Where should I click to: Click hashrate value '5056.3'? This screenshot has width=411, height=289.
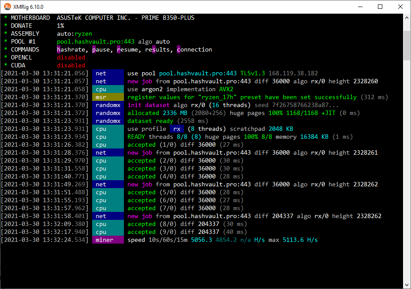(201, 240)
